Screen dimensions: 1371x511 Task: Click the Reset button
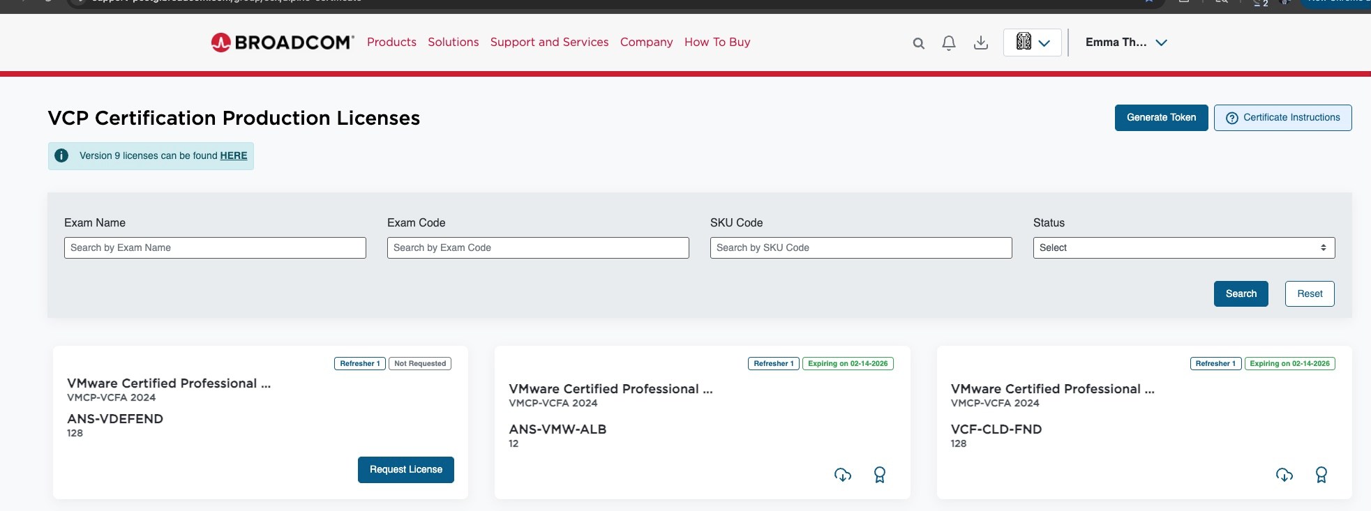pos(1310,293)
